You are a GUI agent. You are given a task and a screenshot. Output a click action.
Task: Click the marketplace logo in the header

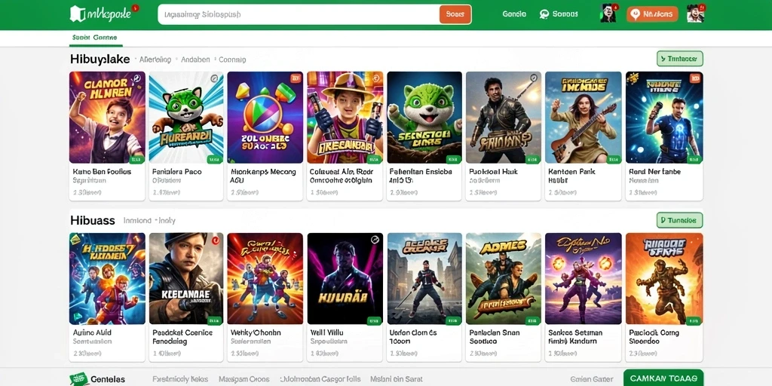pyautogui.click(x=103, y=14)
